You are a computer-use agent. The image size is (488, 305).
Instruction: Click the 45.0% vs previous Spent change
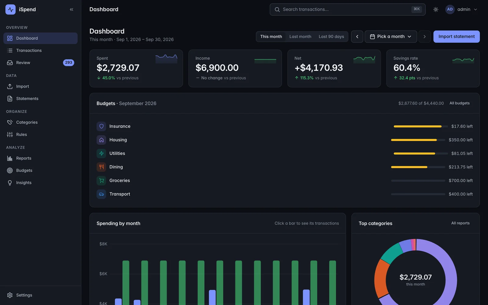tap(117, 78)
